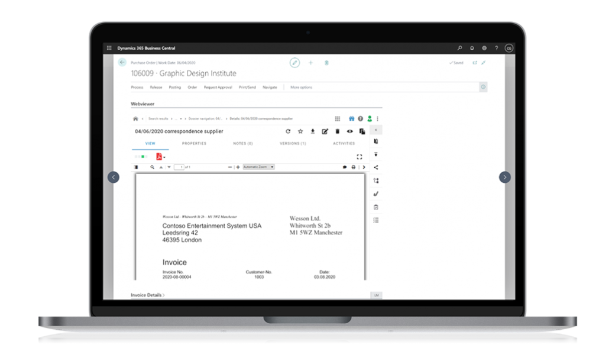Open the Webviewer help icon
Image resolution: width=615 pixels, height=354 pixels.
(x=361, y=118)
